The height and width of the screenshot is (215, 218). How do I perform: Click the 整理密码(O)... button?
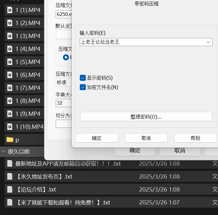(x=146, y=117)
